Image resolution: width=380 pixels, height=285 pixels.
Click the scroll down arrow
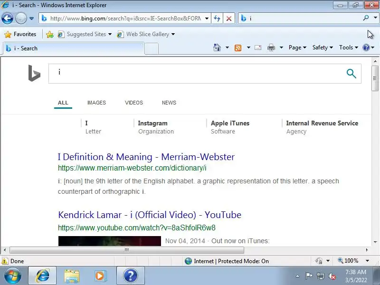tap(375, 242)
